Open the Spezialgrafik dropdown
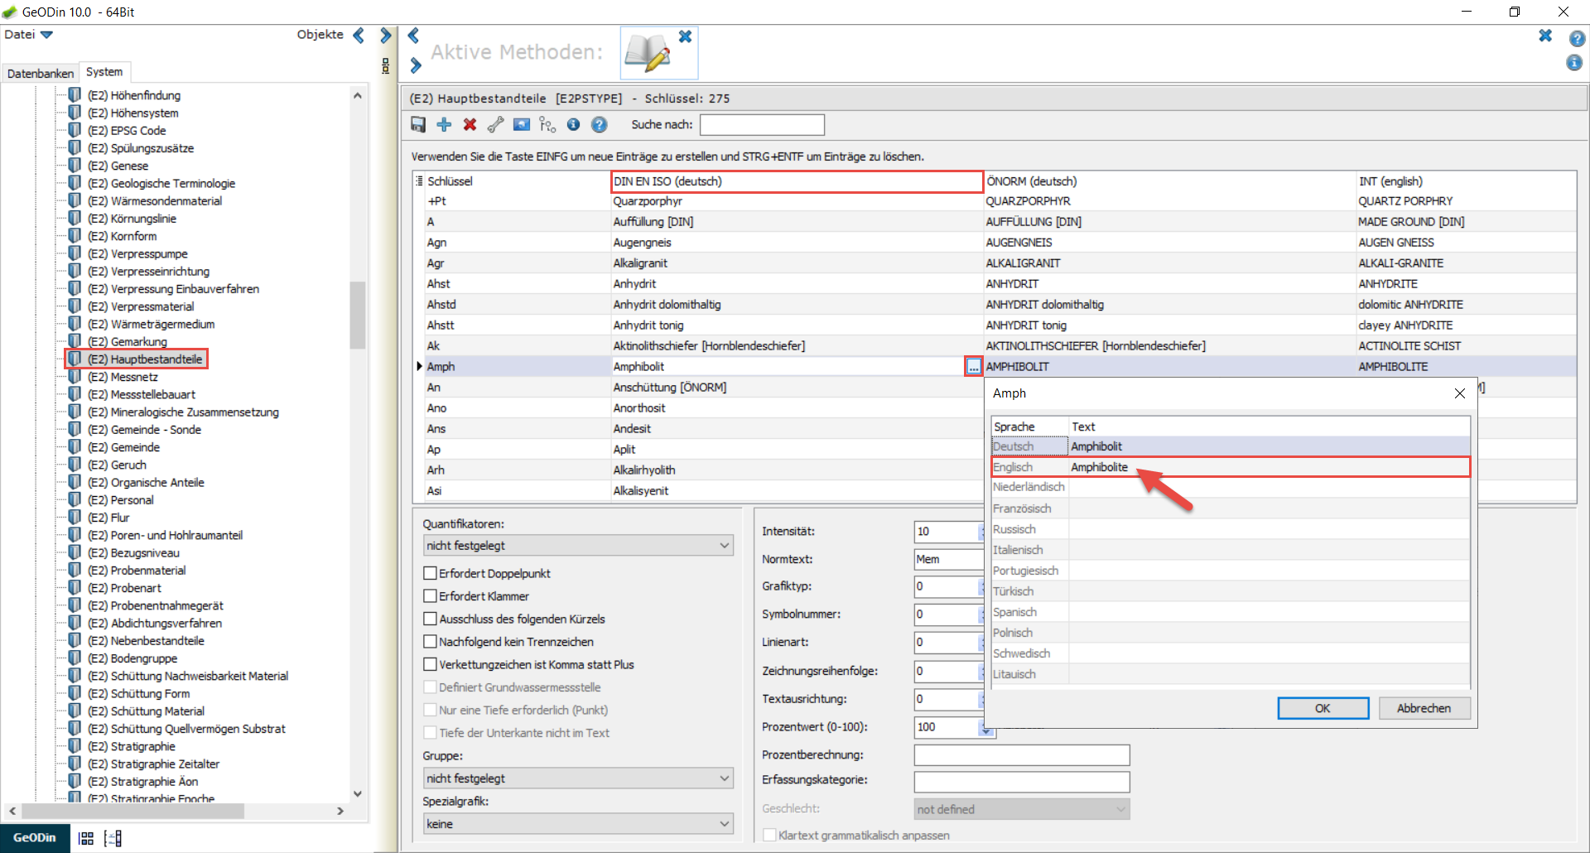This screenshot has height=853, width=1590. point(578,824)
